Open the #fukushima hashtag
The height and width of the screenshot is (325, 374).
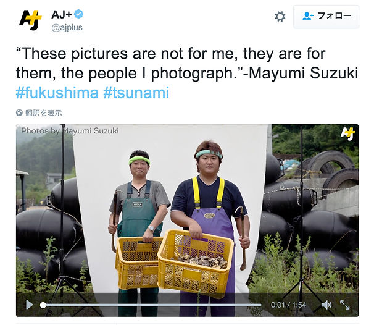pyautogui.click(x=57, y=93)
